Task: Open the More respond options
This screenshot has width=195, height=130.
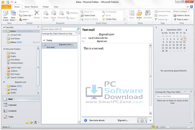Action: pos(71,18)
